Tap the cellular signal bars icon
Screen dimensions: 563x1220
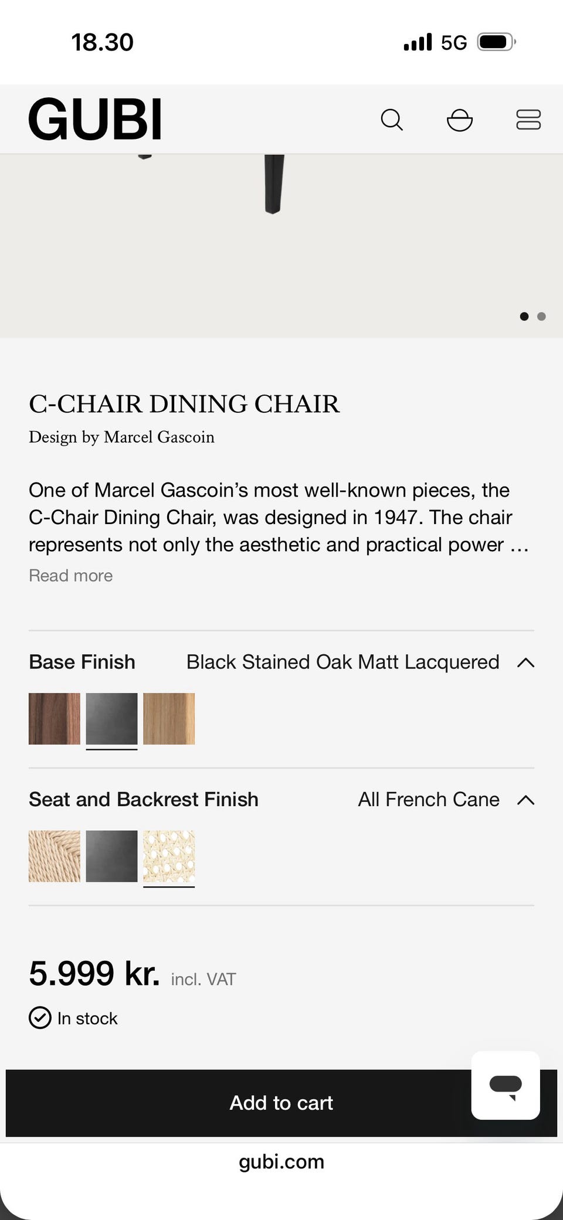tap(418, 42)
